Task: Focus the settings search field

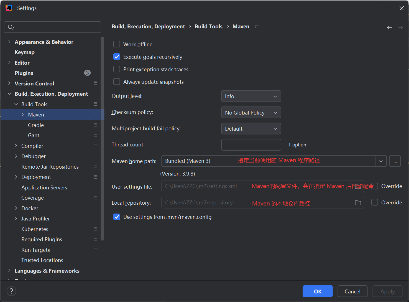Action: (52, 27)
